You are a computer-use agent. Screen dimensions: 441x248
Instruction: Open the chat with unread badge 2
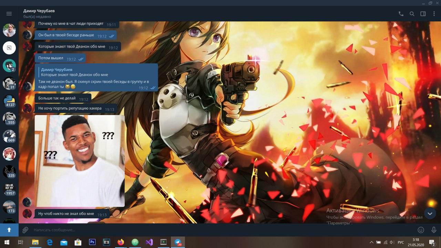pos(9,65)
